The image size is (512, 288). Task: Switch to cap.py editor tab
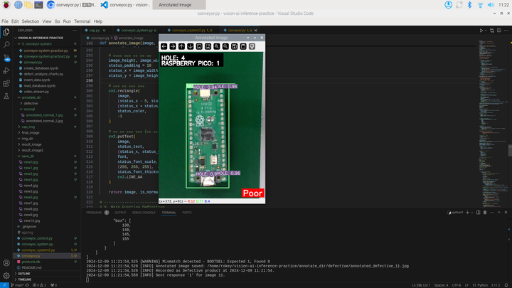point(95,31)
